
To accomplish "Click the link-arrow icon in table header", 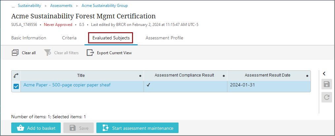I will (x=16, y=76).
